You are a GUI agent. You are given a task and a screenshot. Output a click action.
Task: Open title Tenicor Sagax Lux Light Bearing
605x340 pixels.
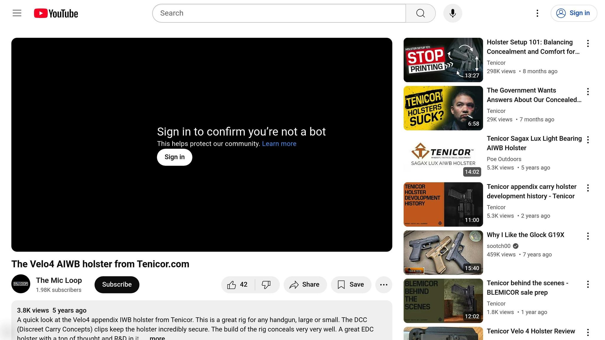pyautogui.click(x=534, y=143)
